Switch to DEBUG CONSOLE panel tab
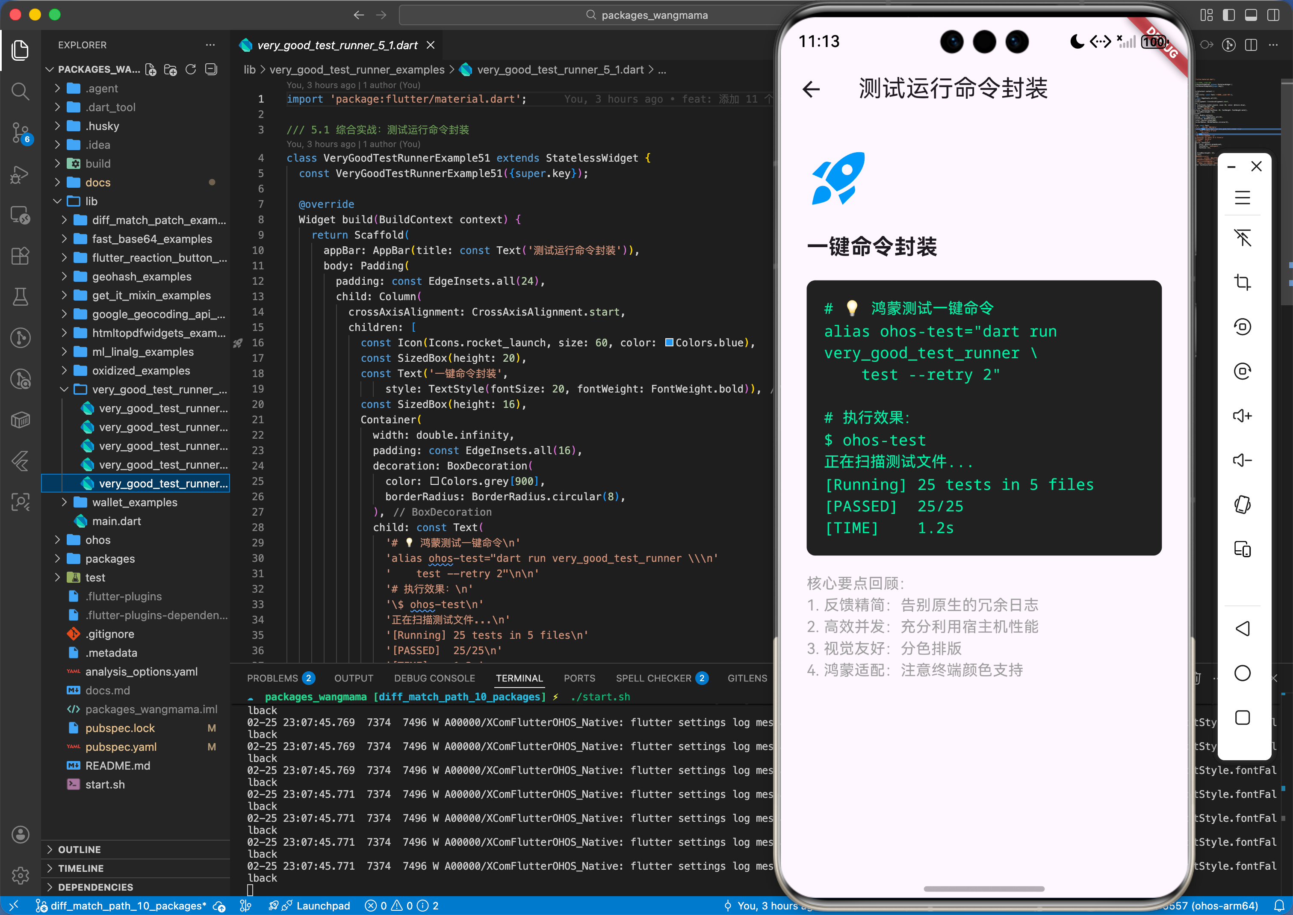The image size is (1293, 915). [x=434, y=678]
